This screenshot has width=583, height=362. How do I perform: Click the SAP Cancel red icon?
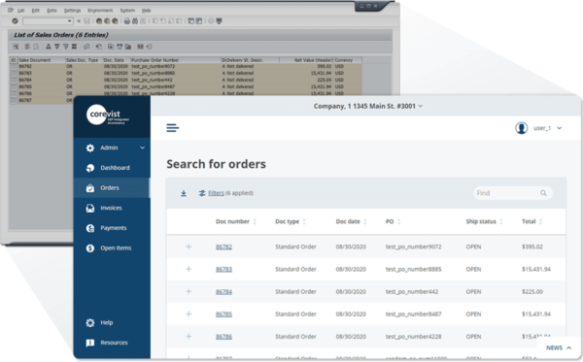(x=115, y=21)
